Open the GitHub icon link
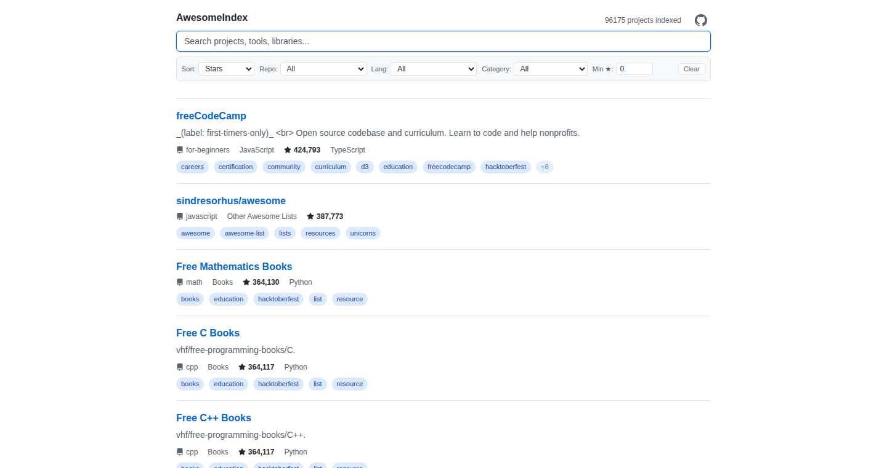The height and width of the screenshot is (468, 887). pyautogui.click(x=701, y=20)
